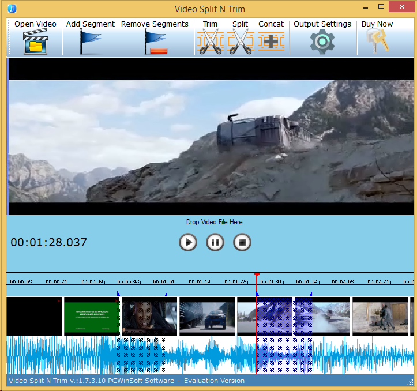The height and width of the screenshot is (391, 417).
Task: Select the man's face close-up thumbnail
Action: pos(149,316)
